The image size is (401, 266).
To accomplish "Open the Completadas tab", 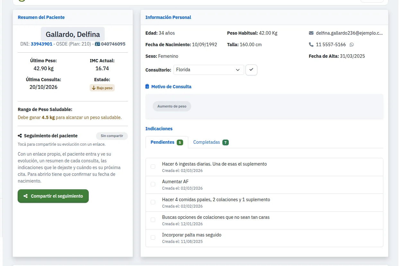I will tap(211, 142).
